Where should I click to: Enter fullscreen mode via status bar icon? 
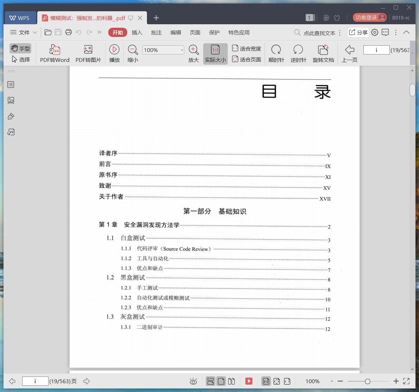coord(406,381)
